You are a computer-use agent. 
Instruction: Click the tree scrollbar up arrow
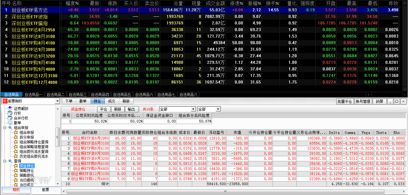pyautogui.click(x=58, y=109)
